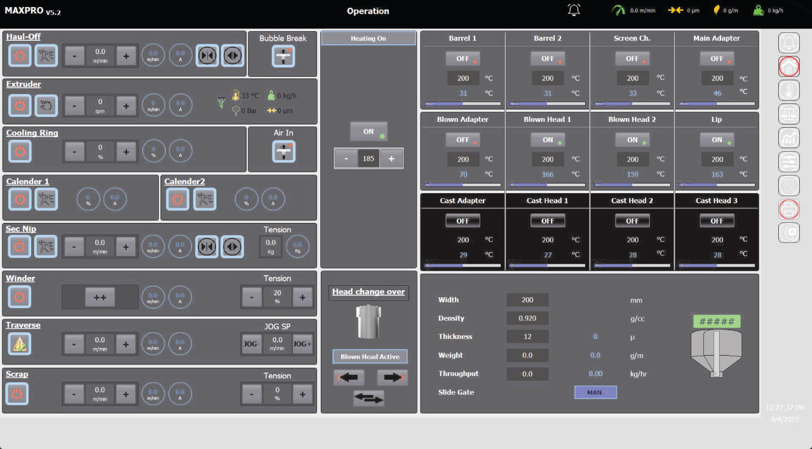Decrease Winder tension with minus button
This screenshot has width=812, height=449.
pos(252,297)
